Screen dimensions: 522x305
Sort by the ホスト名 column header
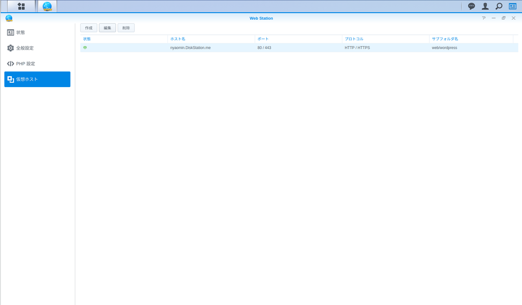pos(211,39)
